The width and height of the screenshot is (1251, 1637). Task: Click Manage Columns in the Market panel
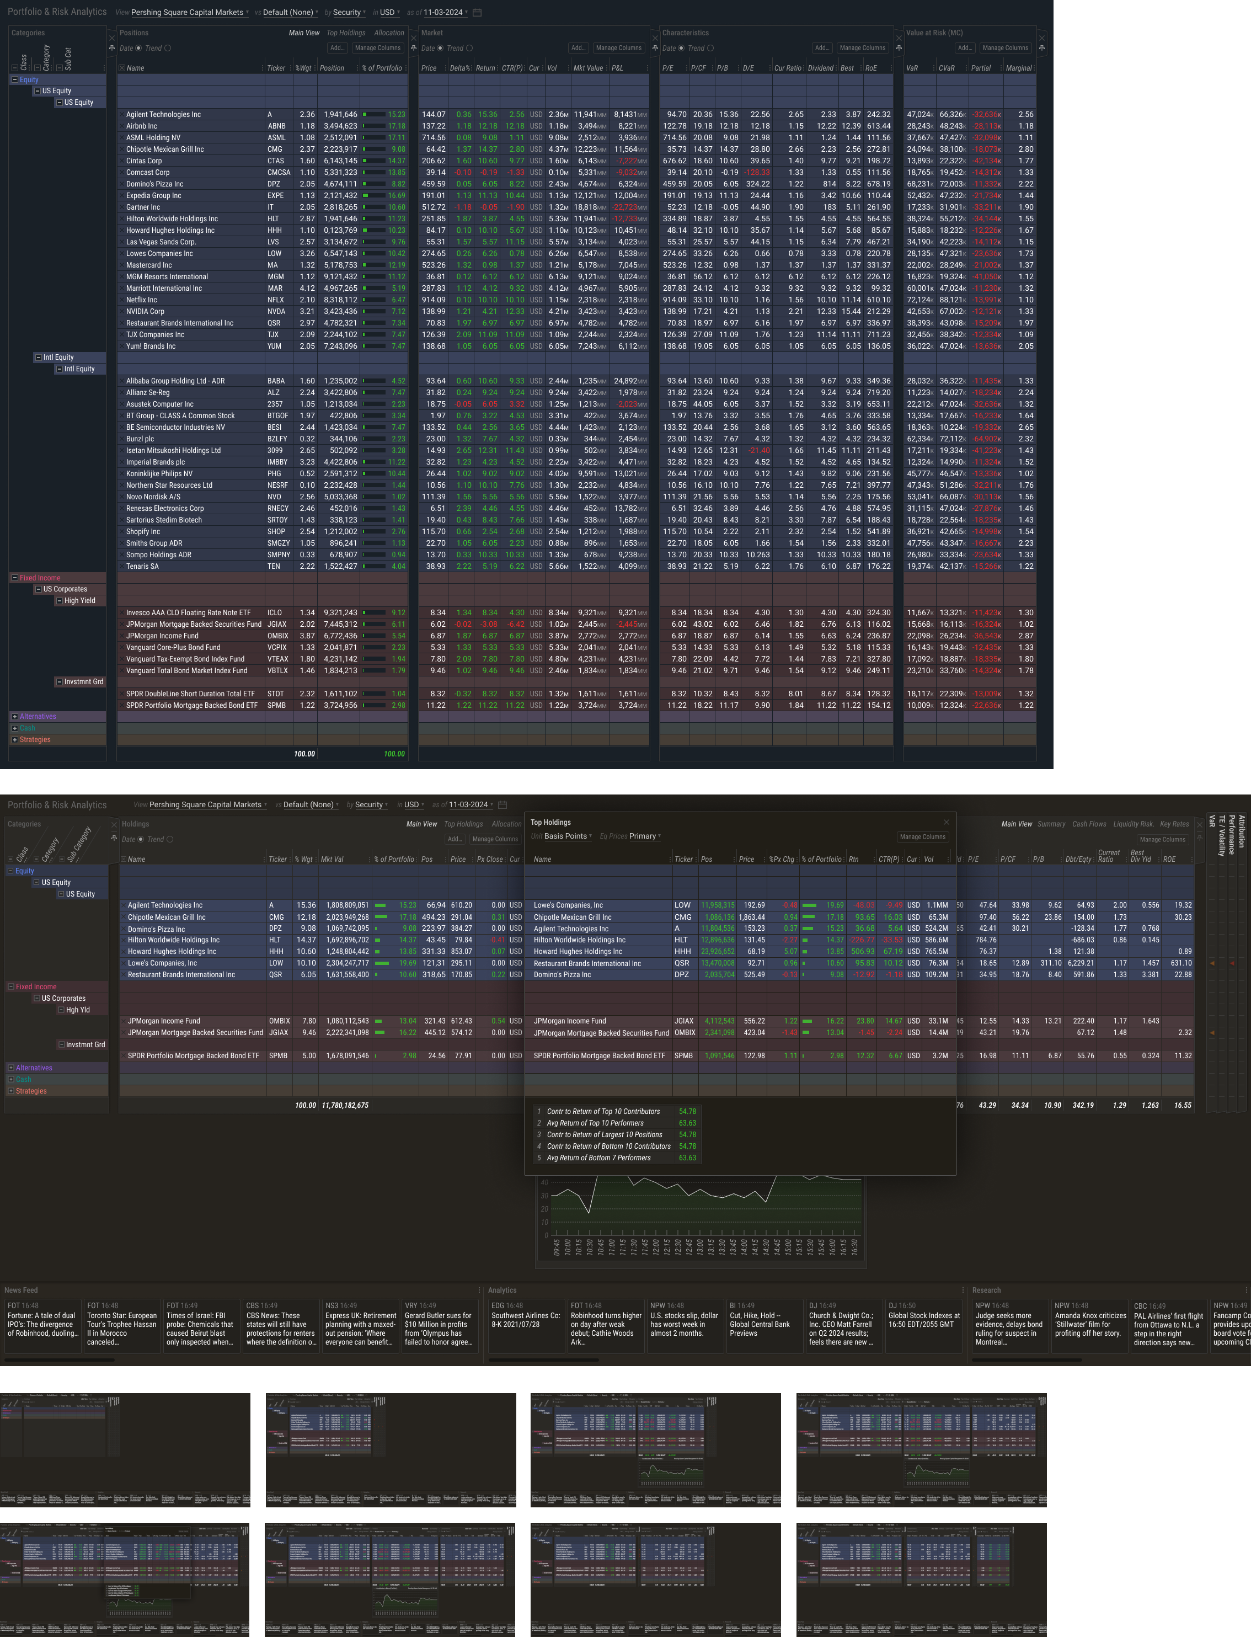coord(618,49)
